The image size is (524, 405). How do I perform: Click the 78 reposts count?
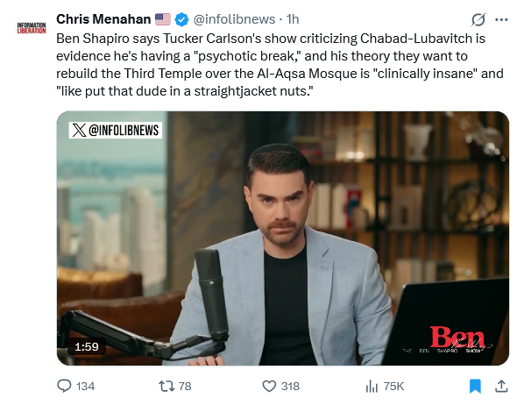click(185, 387)
